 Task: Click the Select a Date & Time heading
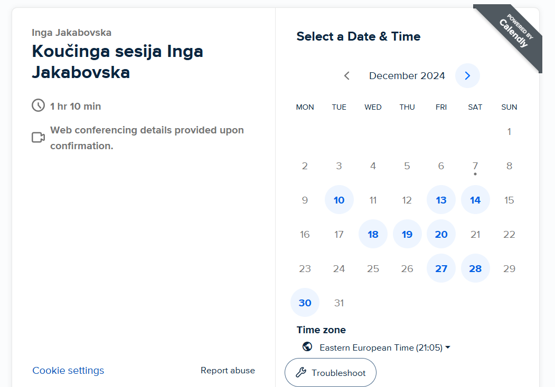(359, 36)
